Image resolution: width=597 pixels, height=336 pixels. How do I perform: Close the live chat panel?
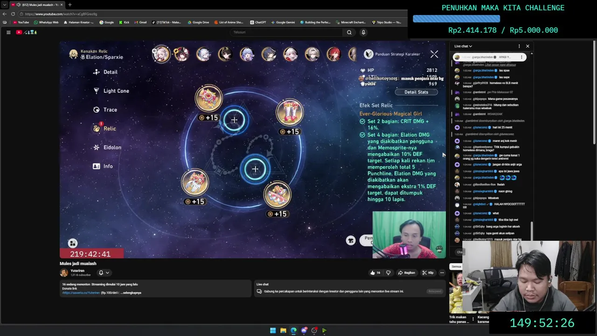(x=528, y=46)
